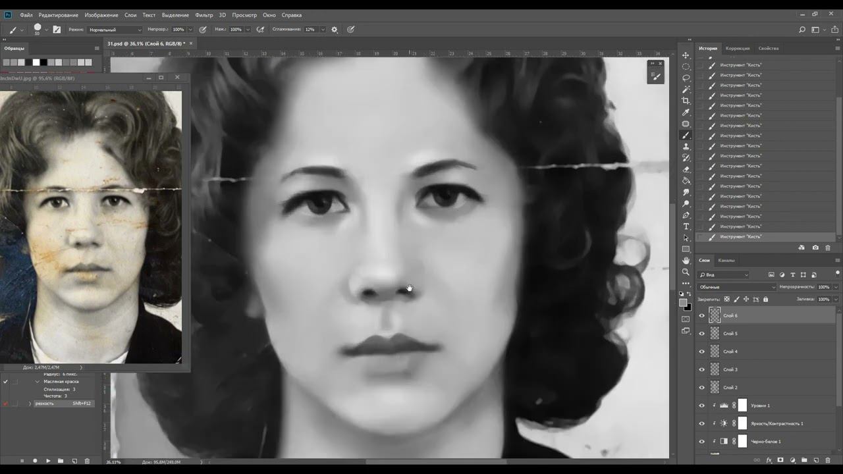The width and height of the screenshot is (843, 474).
Task: Switch to the Свойства tab
Action: [x=769, y=48]
